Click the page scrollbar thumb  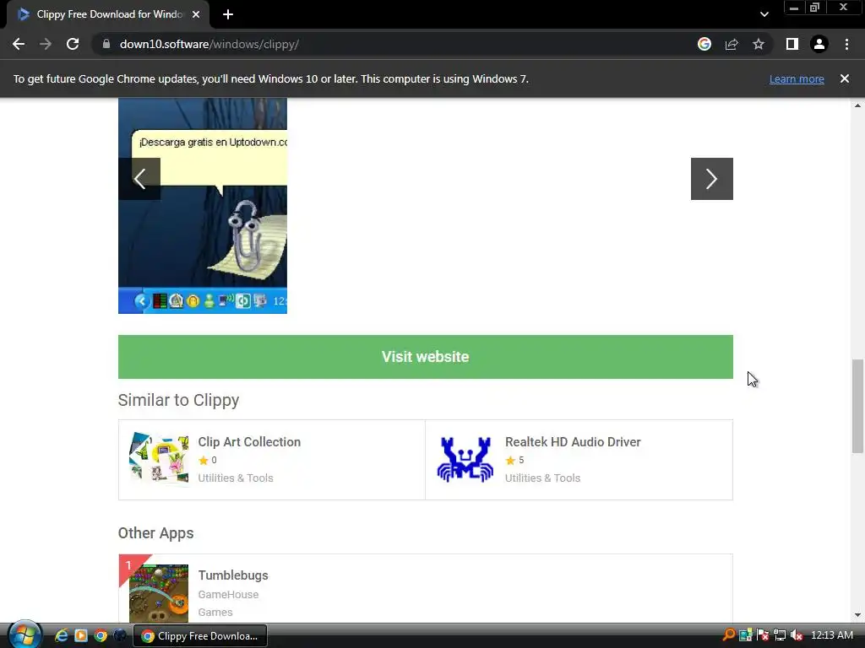[x=857, y=406]
